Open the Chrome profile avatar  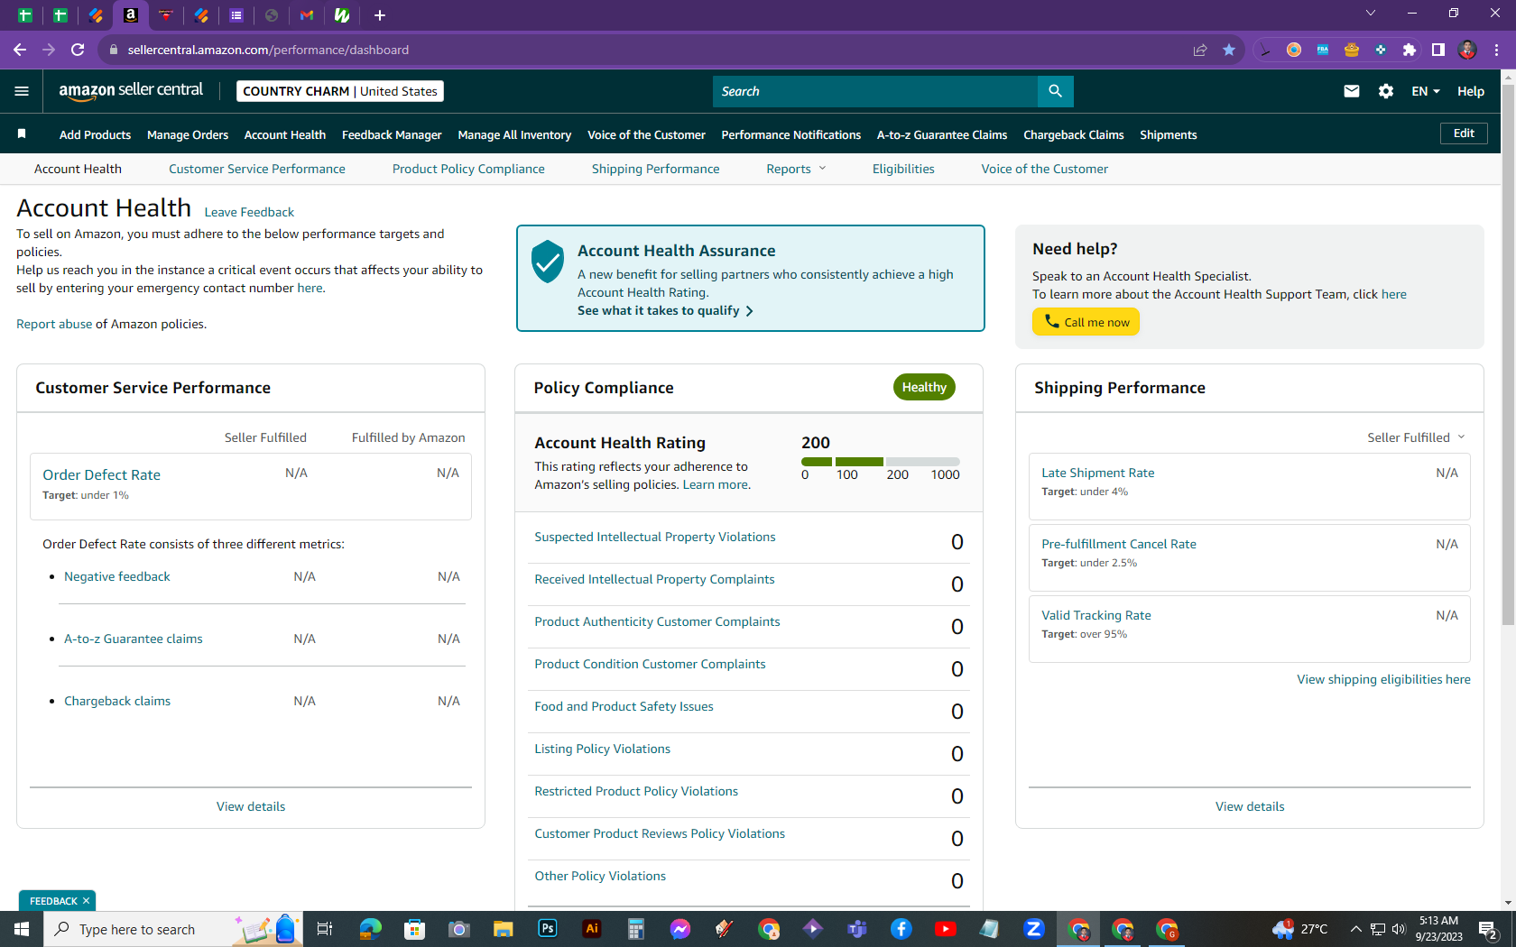(1467, 50)
